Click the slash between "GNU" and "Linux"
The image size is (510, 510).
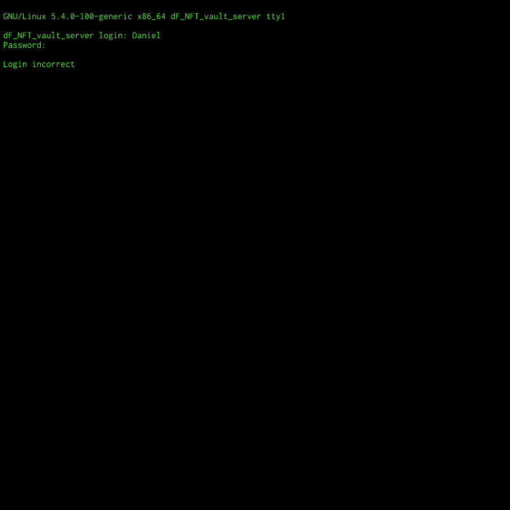point(20,17)
